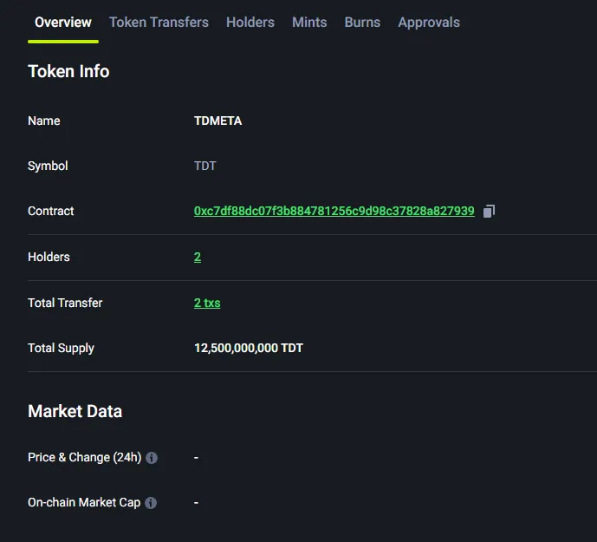Click the Market Data section heading

pos(75,411)
